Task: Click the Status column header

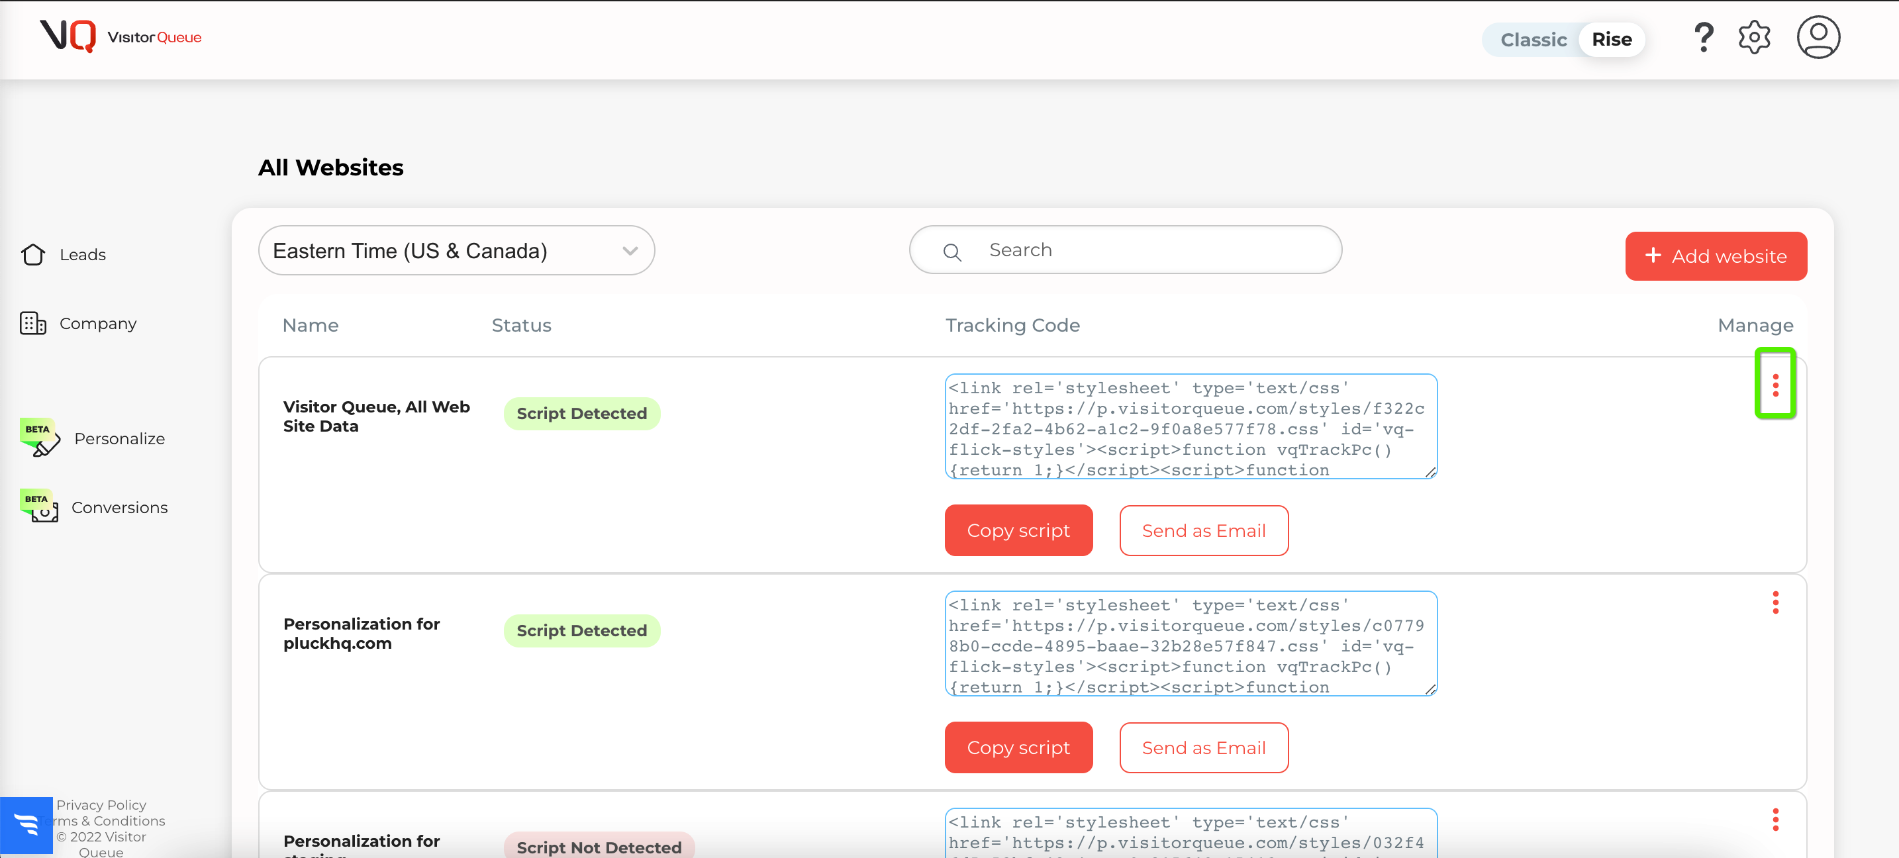Action: coord(521,325)
